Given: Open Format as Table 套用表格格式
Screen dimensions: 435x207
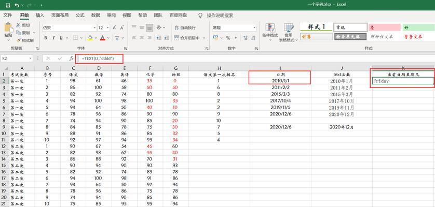Looking at the screenshot, I should point(289,33).
